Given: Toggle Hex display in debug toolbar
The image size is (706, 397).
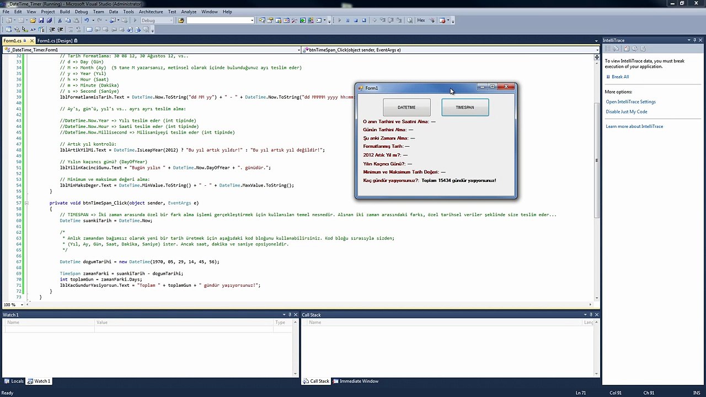Looking at the screenshot, I should click(x=421, y=20).
